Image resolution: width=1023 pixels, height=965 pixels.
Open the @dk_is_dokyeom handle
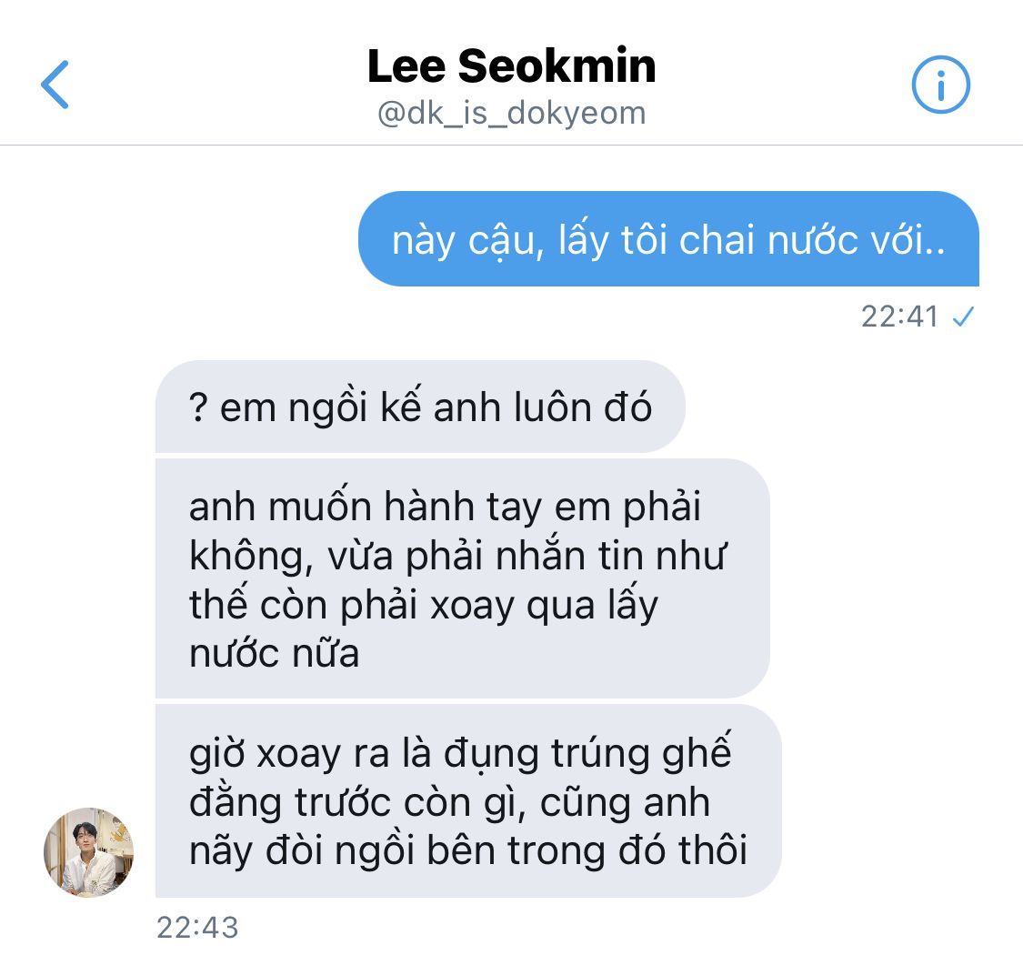coord(511,114)
